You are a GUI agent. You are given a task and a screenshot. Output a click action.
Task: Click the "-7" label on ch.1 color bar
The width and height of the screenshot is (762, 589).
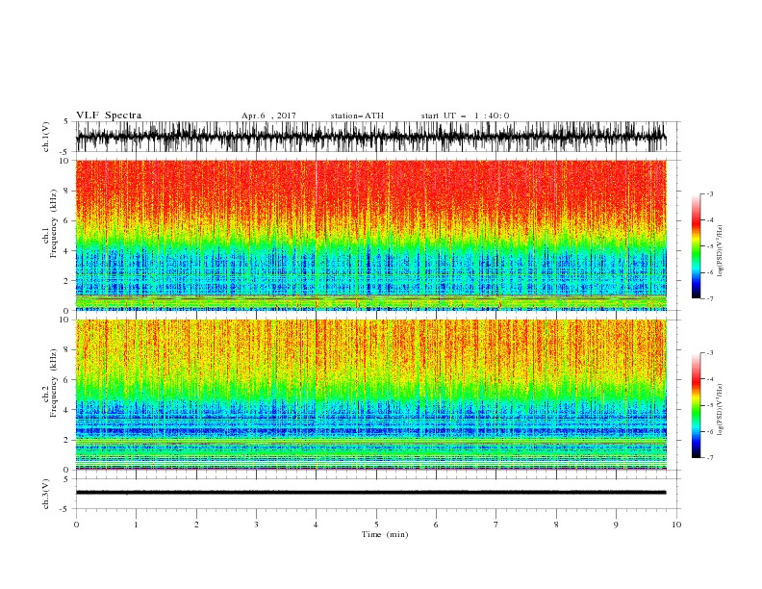(x=709, y=298)
